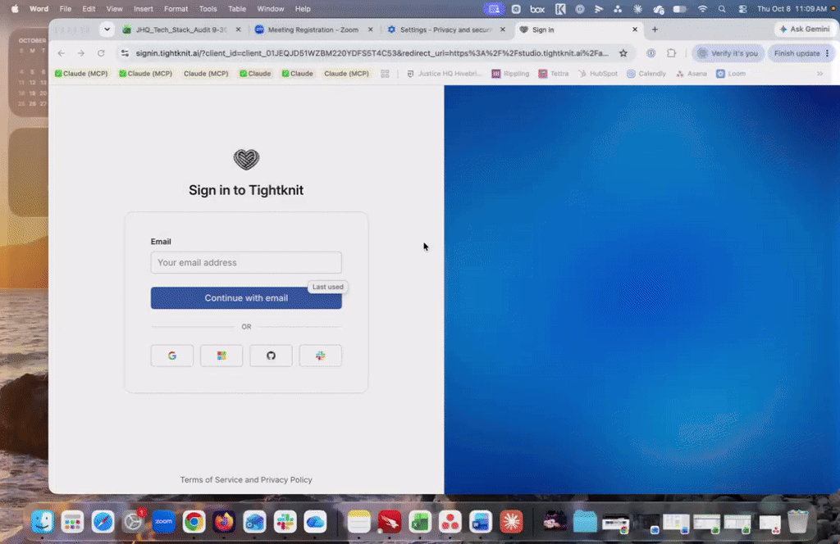The image size is (840, 544).
Task: Open the Insert menu in the menu bar
Action: (143, 9)
